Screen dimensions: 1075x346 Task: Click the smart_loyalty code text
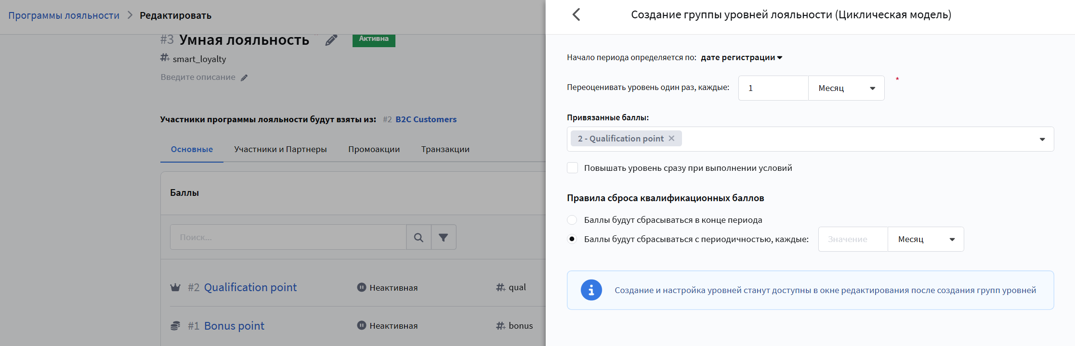(199, 59)
